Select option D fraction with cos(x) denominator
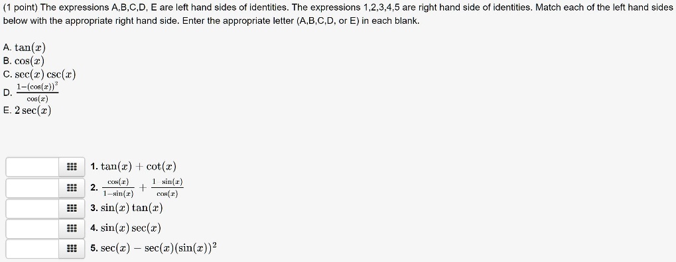676x262 pixels. 37,93
